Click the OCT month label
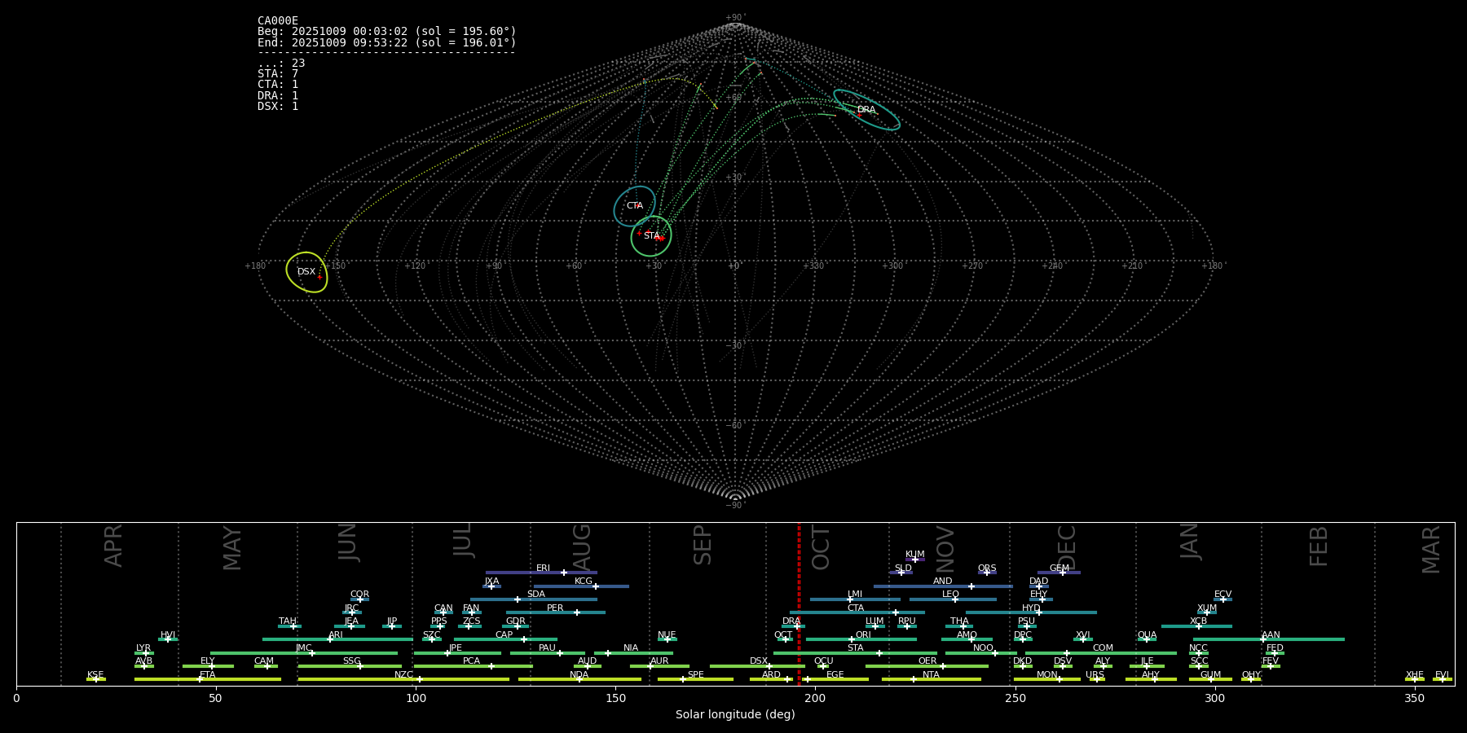The width and height of the screenshot is (1467, 733). (821, 547)
